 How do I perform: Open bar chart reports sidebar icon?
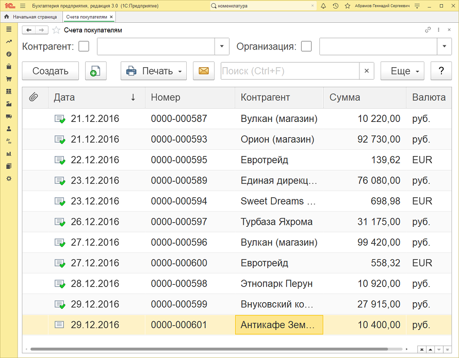tap(9, 153)
